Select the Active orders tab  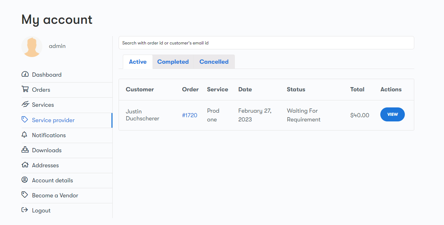pos(138,62)
